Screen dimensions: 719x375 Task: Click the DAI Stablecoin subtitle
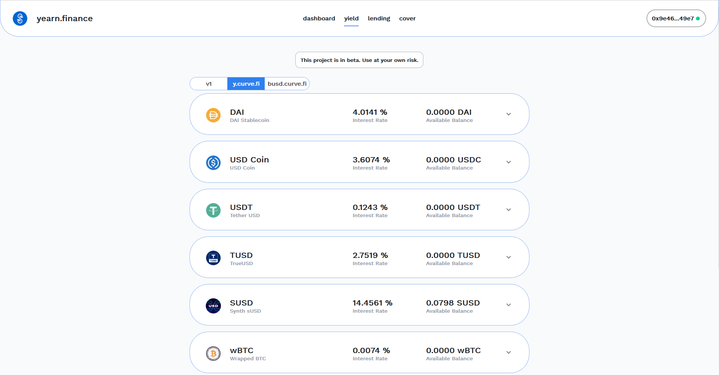click(x=250, y=120)
